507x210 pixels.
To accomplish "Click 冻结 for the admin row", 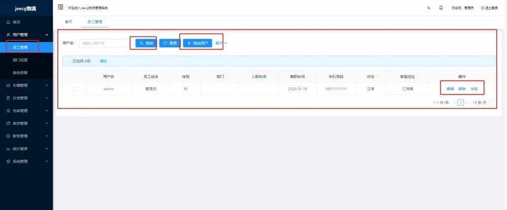I will pos(474,89).
